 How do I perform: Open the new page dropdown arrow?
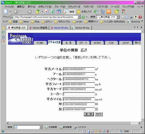coord(10,12)
